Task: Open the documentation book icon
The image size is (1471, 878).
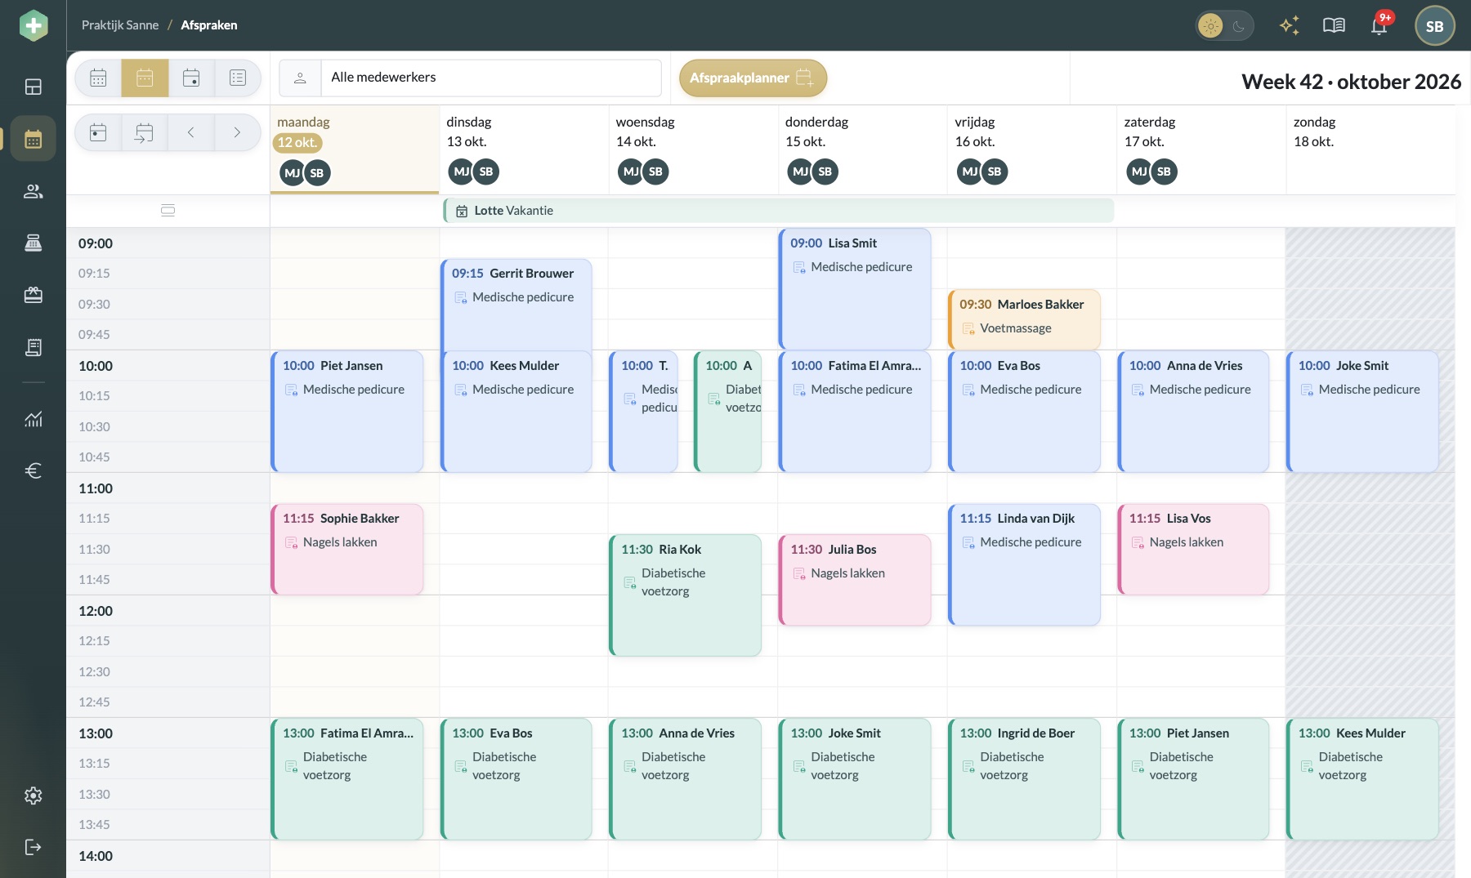Action: [x=1334, y=25]
